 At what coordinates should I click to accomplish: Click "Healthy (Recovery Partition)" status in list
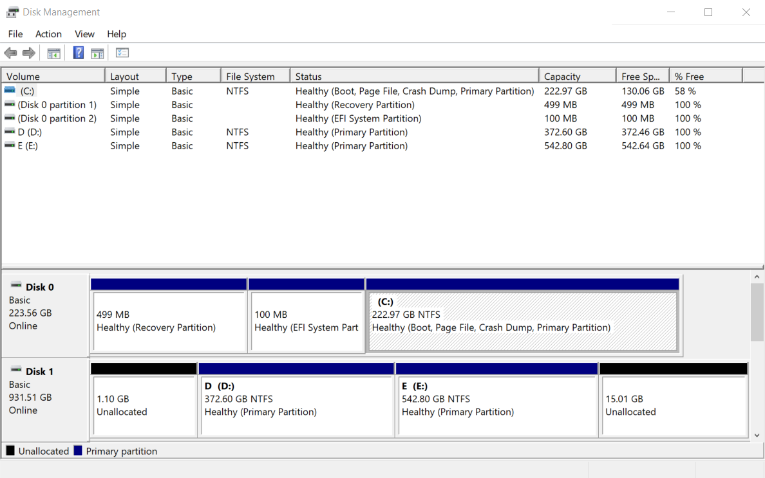click(355, 105)
